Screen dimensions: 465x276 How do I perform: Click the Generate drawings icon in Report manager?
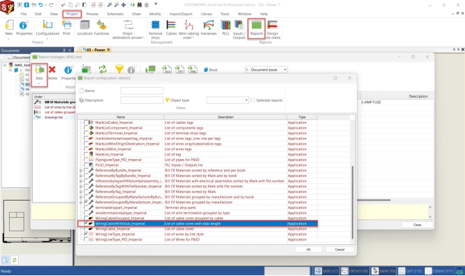point(150,69)
